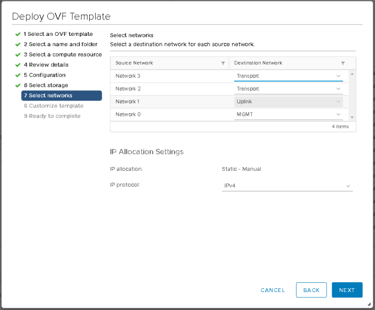The height and width of the screenshot is (310, 375).
Task: Open the Network 3 destination dropdown
Action: pyautogui.click(x=288, y=76)
